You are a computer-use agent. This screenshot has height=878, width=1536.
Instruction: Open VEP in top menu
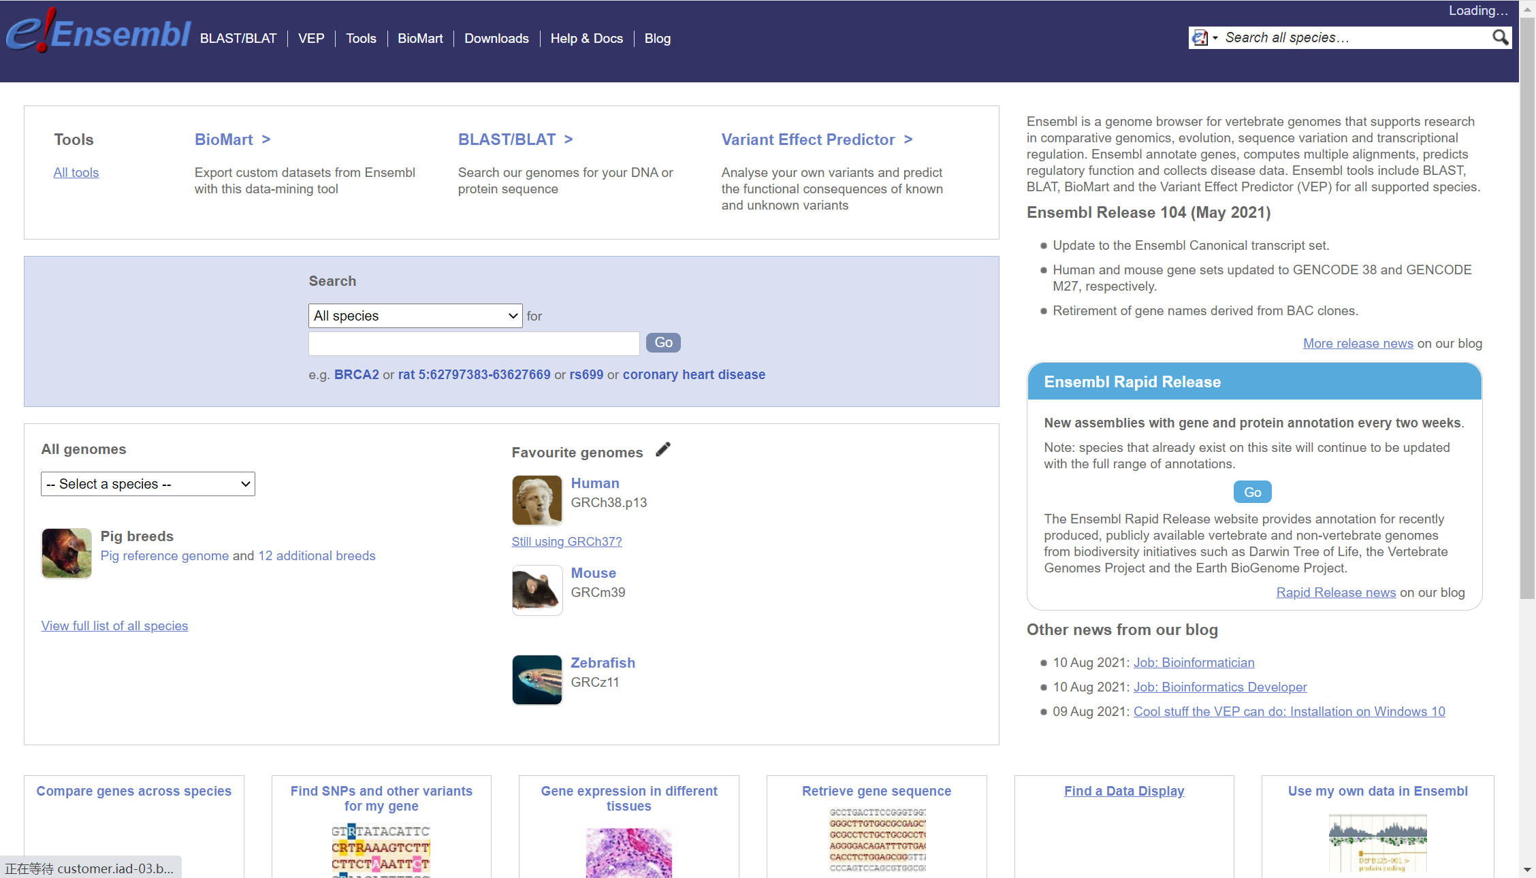(311, 39)
